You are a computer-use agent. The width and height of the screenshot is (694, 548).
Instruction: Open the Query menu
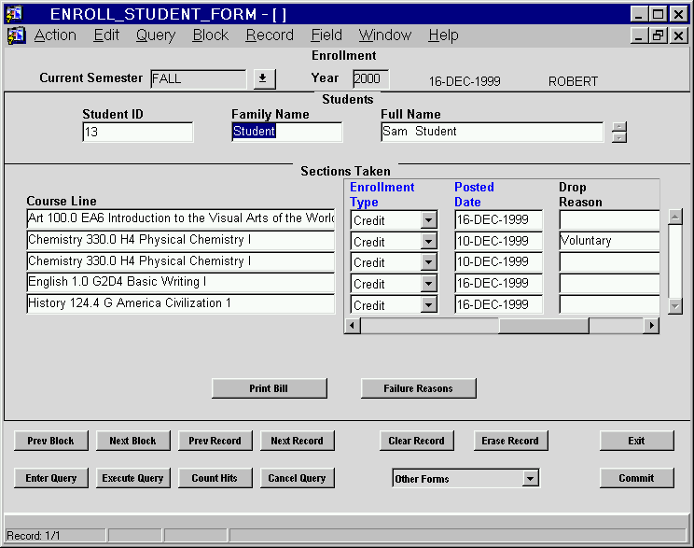(156, 35)
